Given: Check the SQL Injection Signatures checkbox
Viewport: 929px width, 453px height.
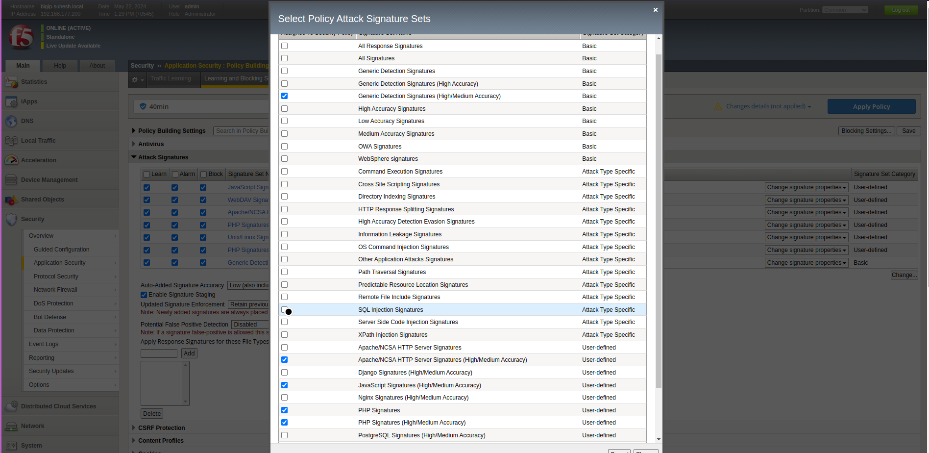Looking at the screenshot, I should [x=285, y=310].
